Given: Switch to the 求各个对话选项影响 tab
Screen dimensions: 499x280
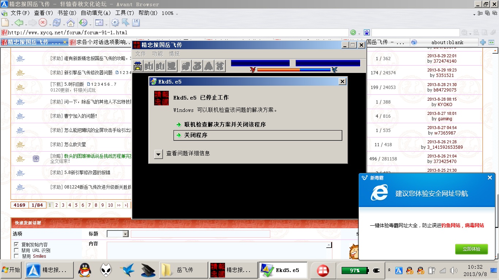Looking at the screenshot, I should (x=101, y=42).
